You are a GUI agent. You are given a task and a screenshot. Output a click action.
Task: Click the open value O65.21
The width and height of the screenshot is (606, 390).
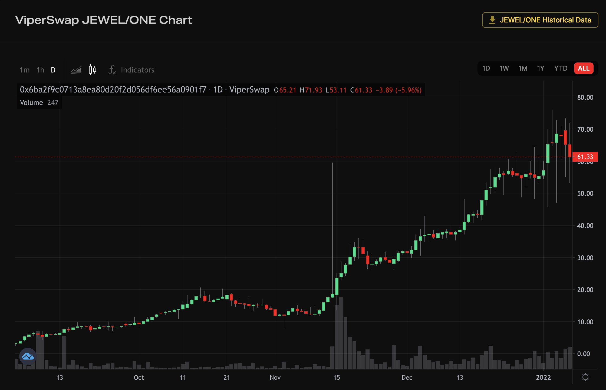(285, 90)
